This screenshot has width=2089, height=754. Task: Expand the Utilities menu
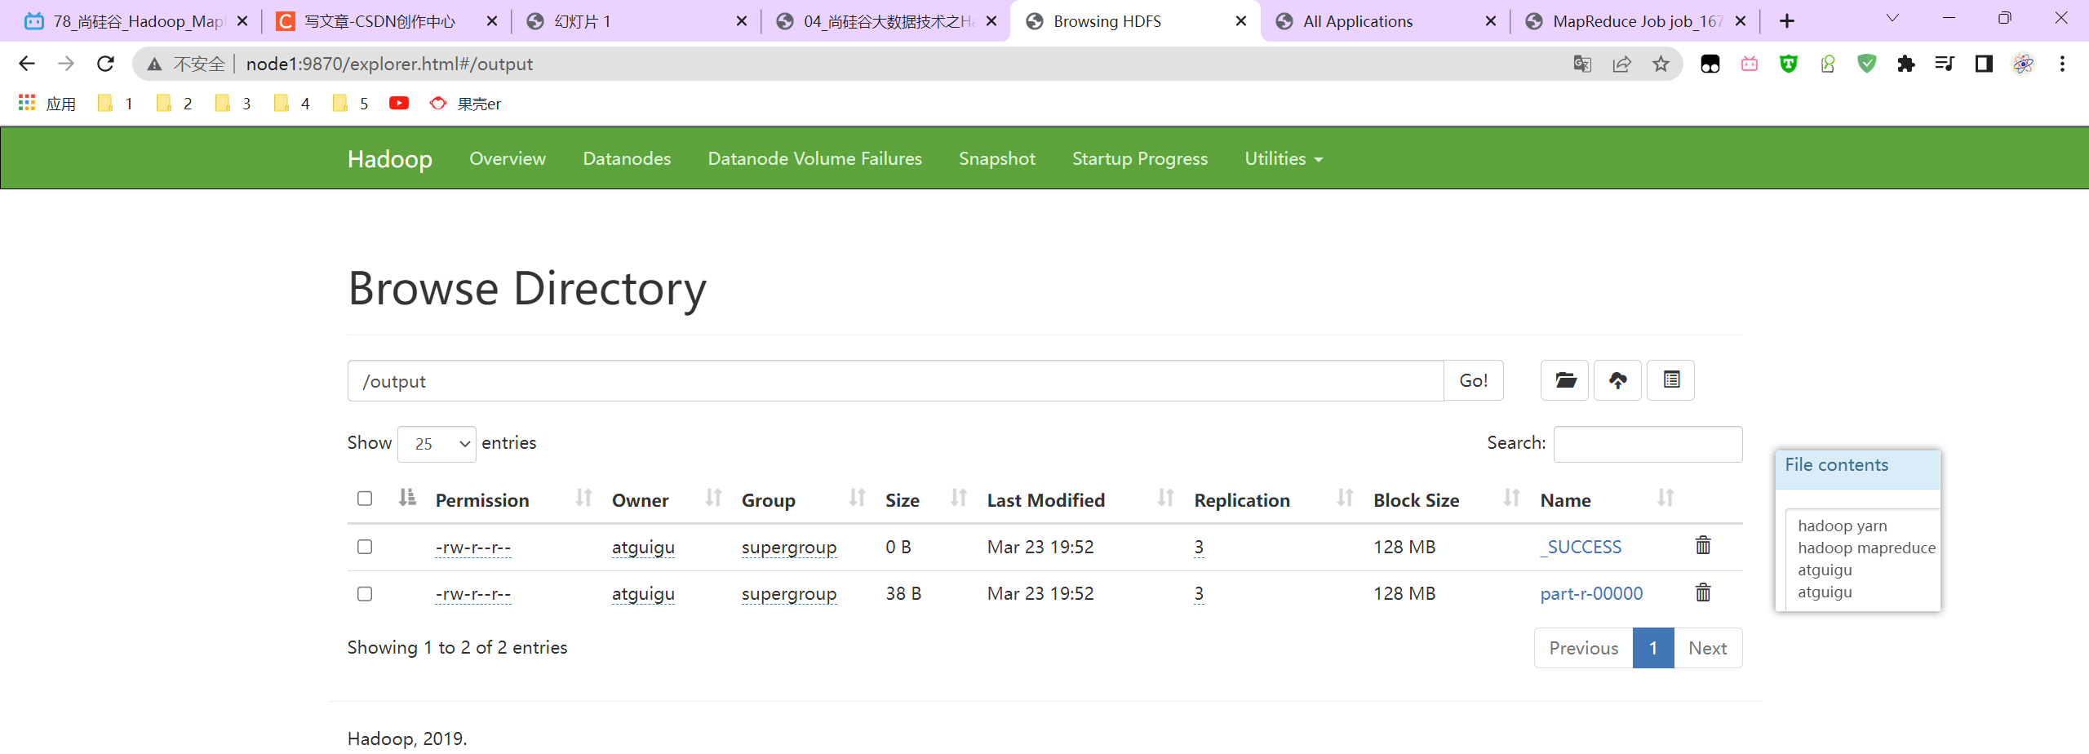[x=1283, y=158]
